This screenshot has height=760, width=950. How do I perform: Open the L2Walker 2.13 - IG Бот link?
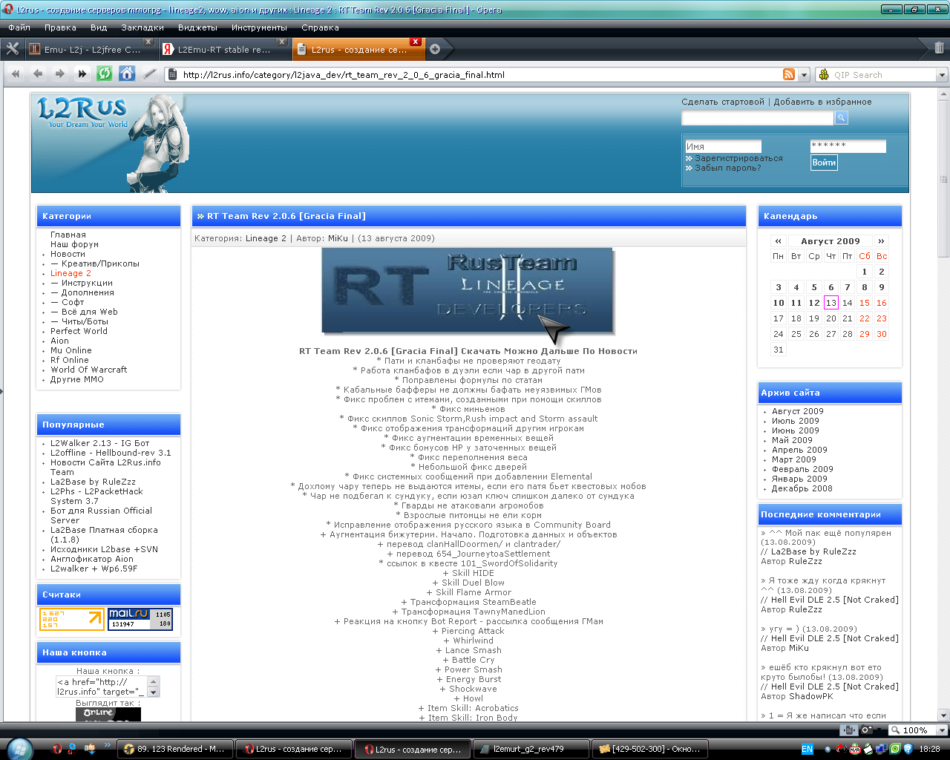click(x=99, y=443)
